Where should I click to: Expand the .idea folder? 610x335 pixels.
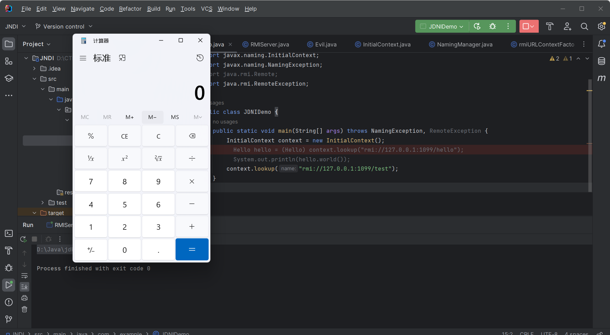tap(34, 68)
